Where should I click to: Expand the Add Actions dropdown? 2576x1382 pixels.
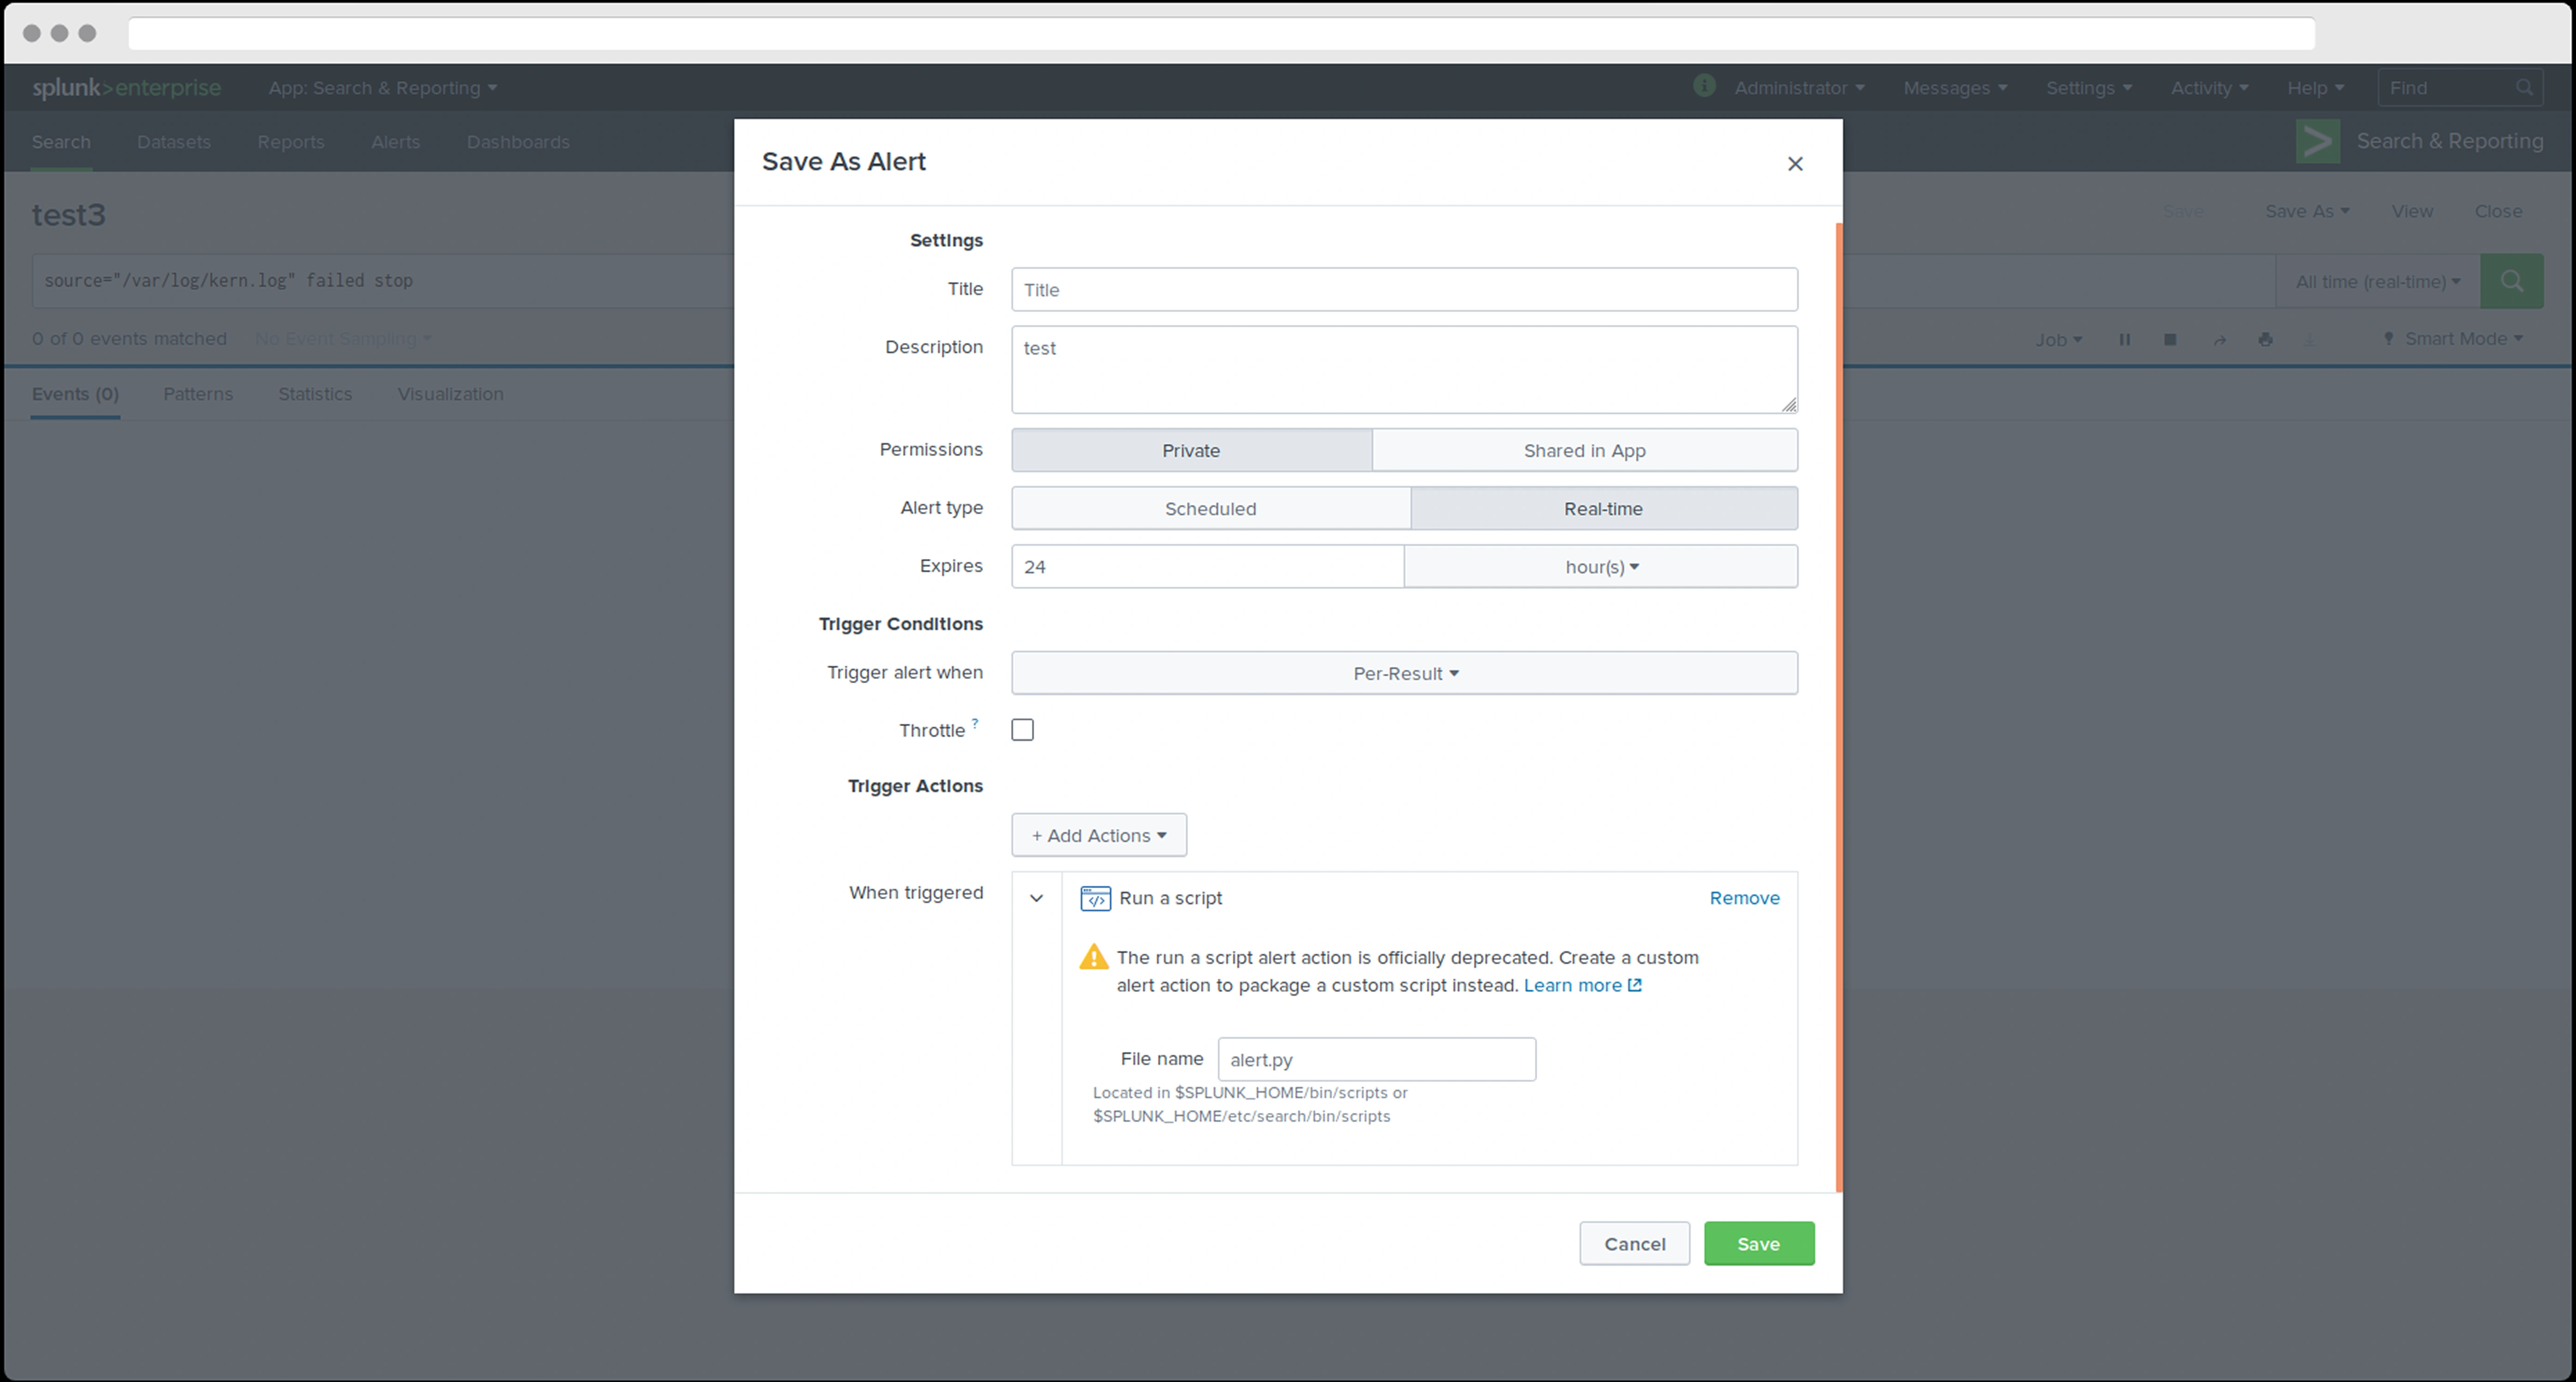click(x=1098, y=835)
